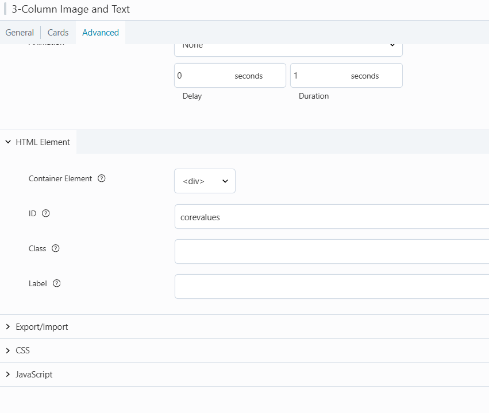Viewport: 489px width, 413px height.
Task: Open the Cards tab
Action: pos(58,33)
